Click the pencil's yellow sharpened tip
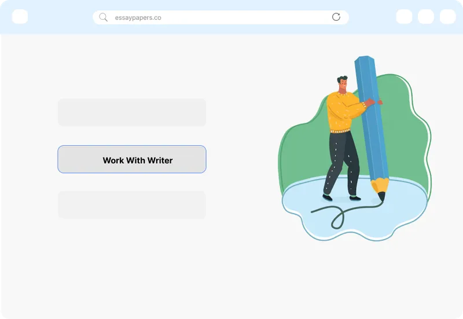Screen dimensions: 463x319 coord(380,186)
